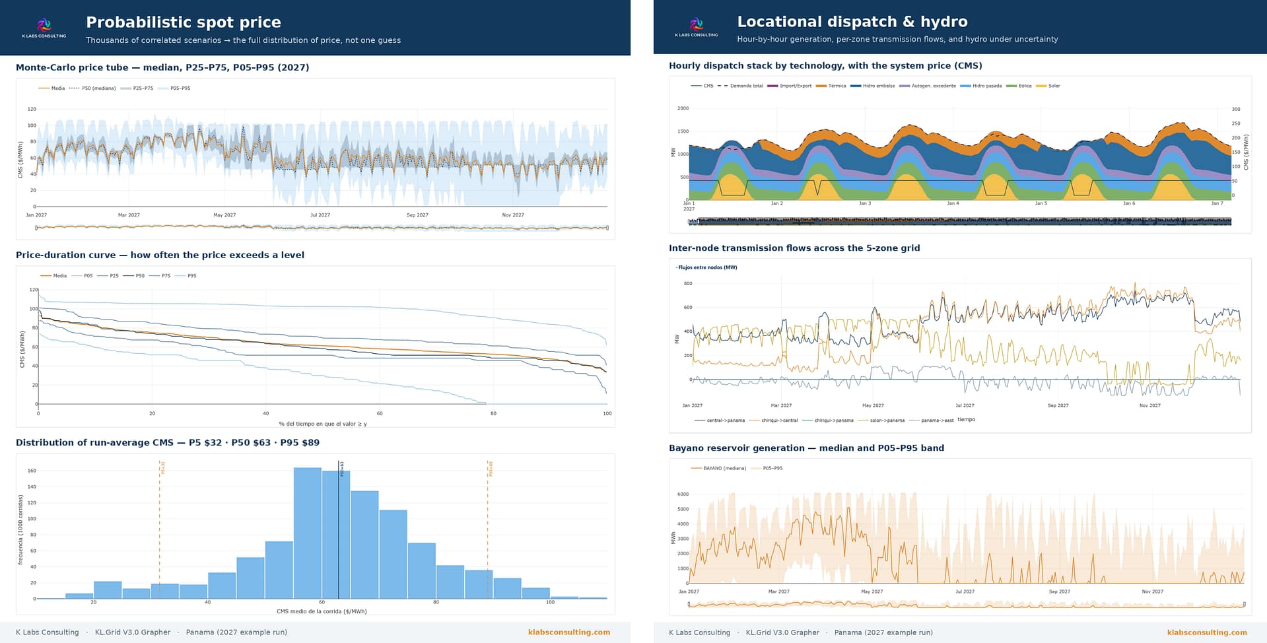Toggle the chiriqui->panama flow legend entry
The height and width of the screenshot is (643, 1267).
828,420
